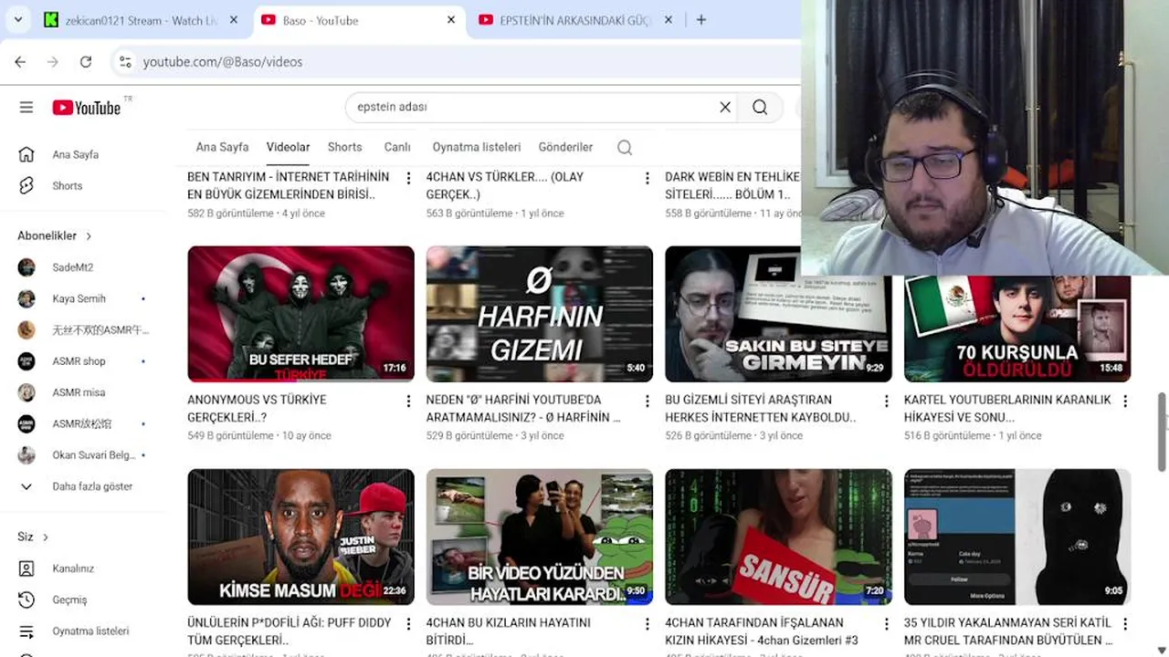
Task: Select the Videolar channel tab
Action: tap(288, 147)
